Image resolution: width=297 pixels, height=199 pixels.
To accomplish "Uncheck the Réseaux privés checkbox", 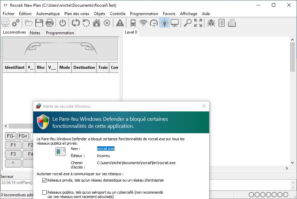I will click(44, 181).
